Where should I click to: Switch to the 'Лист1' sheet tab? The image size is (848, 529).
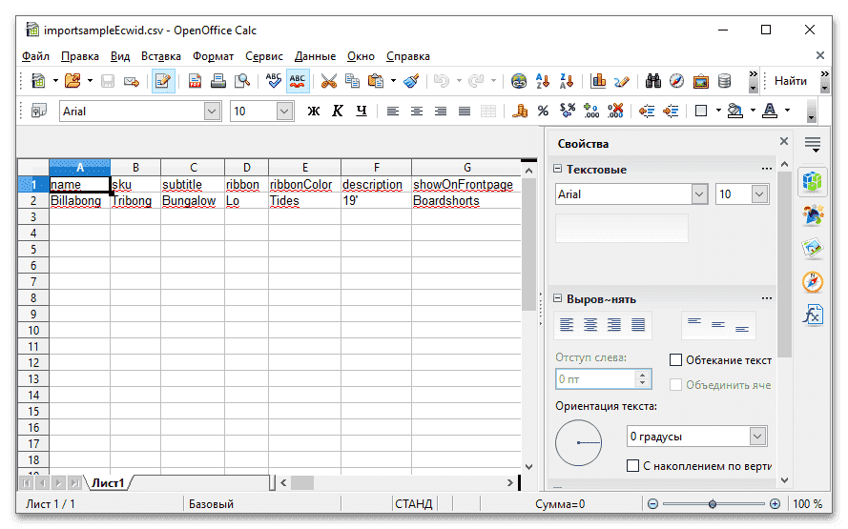click(x=108, y=483)
